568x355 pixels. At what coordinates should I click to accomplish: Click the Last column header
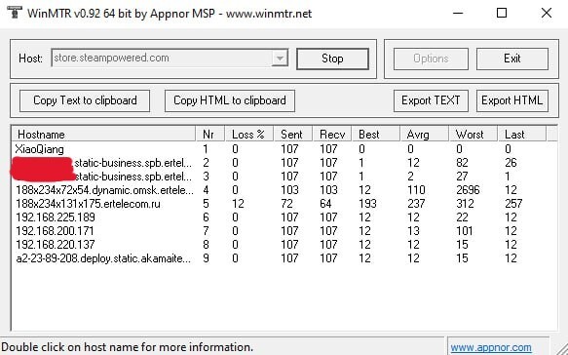point(521,135)
